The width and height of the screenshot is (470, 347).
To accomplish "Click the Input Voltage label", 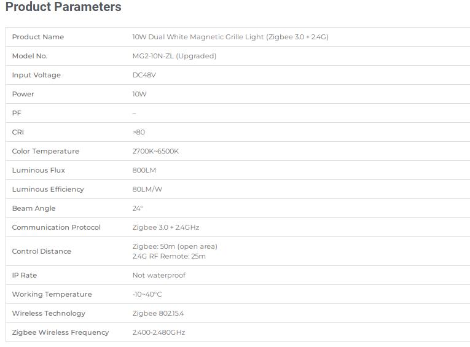I will click(x=36, y=75).
